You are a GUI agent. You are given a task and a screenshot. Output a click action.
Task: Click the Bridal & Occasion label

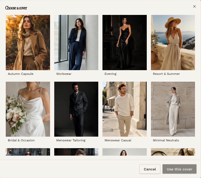coord(21,140)
